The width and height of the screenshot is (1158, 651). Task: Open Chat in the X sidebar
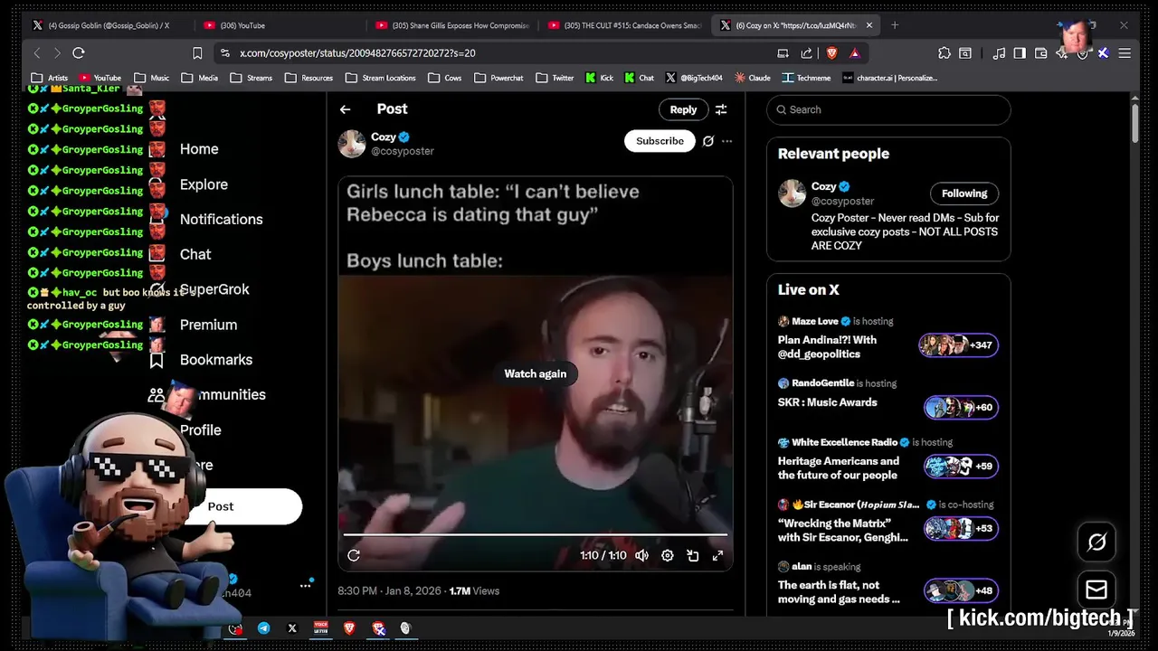[x=195, y=255]
